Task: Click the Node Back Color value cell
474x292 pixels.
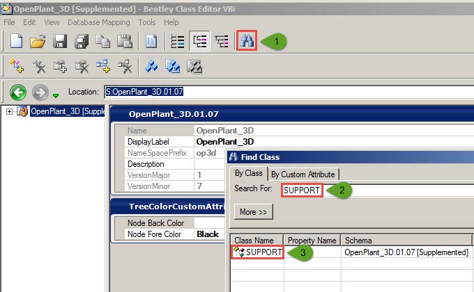Action: coord(210,223)
